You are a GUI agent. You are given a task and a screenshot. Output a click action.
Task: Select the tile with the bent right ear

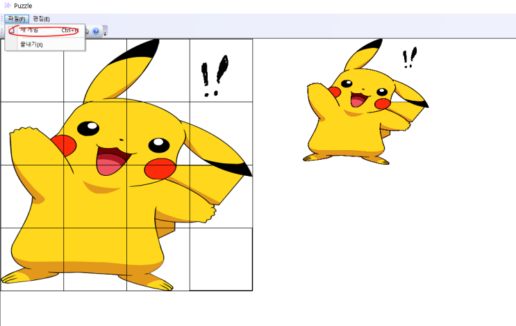click(x=221, y=133)
